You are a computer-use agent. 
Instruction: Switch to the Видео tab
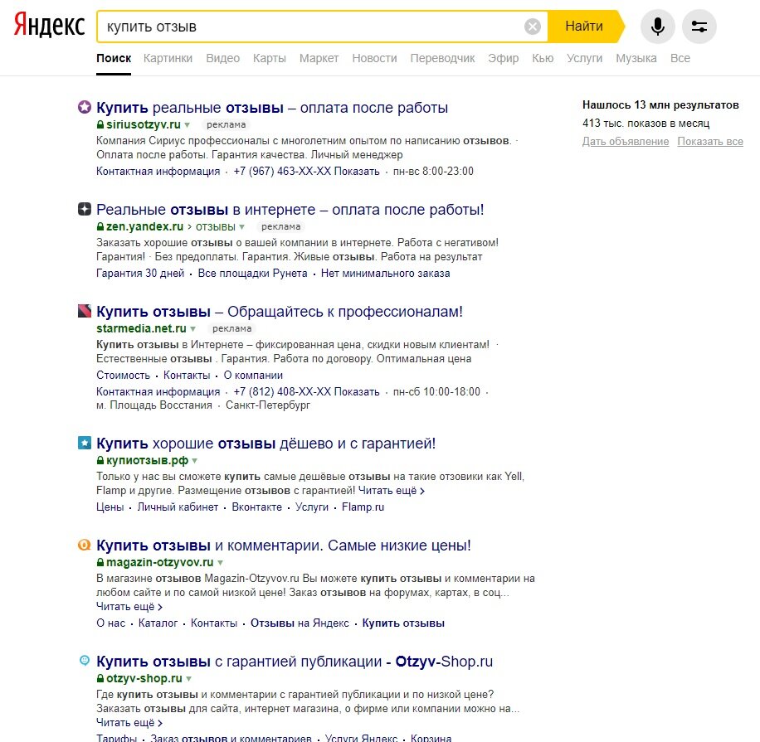point(222,58)
